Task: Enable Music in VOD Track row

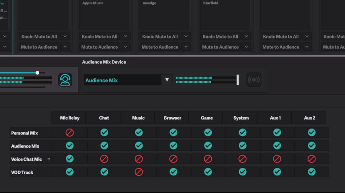Action: 139,172
